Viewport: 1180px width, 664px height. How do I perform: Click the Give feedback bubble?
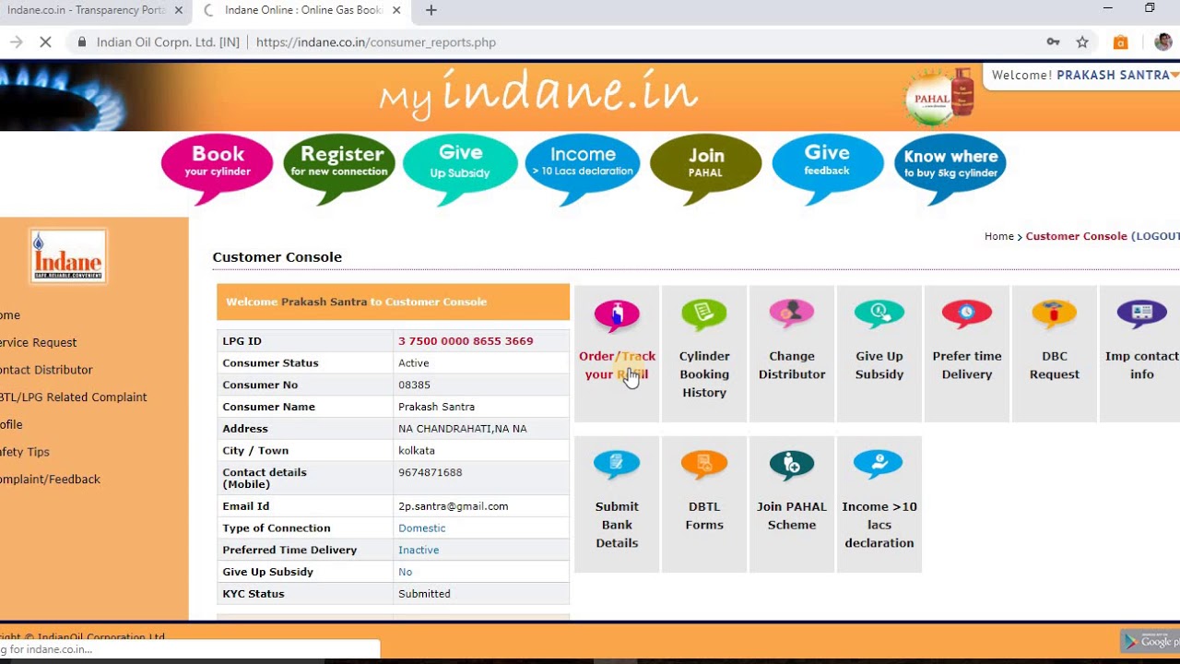click(x=827, y=167)
